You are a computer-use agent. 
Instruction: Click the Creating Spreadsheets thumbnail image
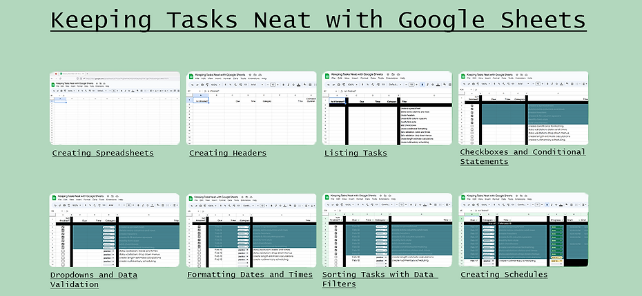click(x=115, y=108)
